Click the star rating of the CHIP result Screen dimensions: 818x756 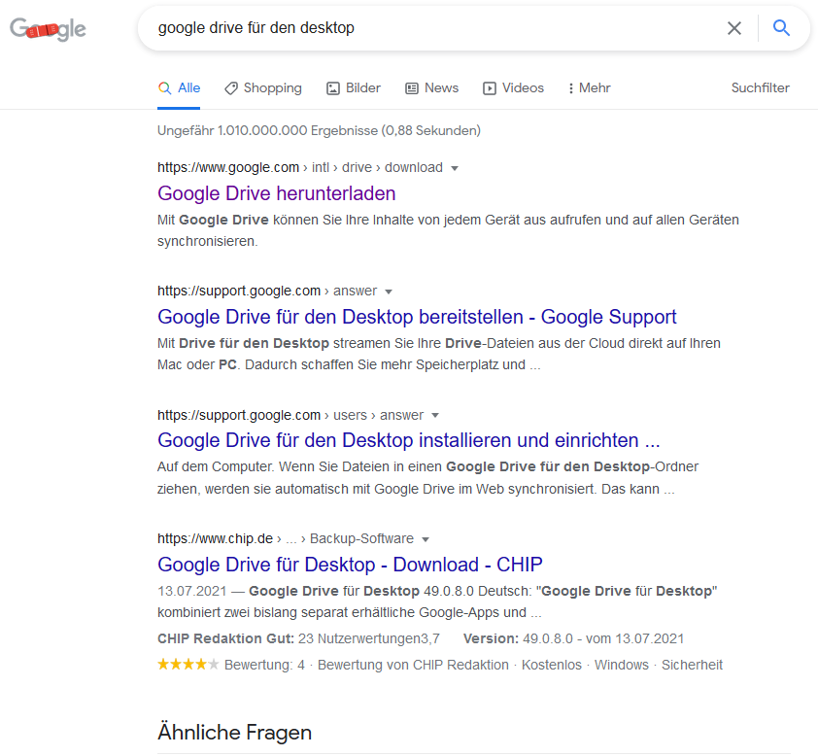pyautogui.click(x=187, y=665)
